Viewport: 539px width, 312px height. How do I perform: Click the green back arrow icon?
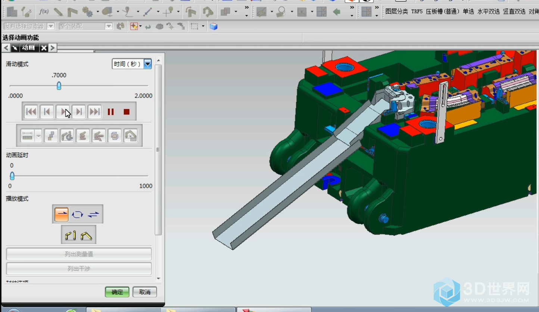coord(337,12)
